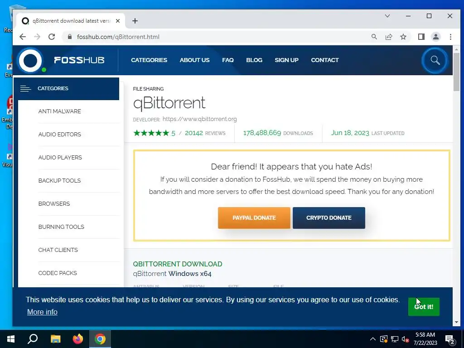Screen dimensions: 464x348
Task: Click the 178,488,669 downloads count
Action: [x=262, y=133]
